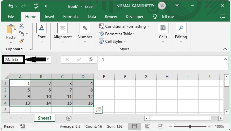This screenshot has height=131, width=231.
Task: Open the Name Box dropdown arrow
Action: tap(48, 59)
